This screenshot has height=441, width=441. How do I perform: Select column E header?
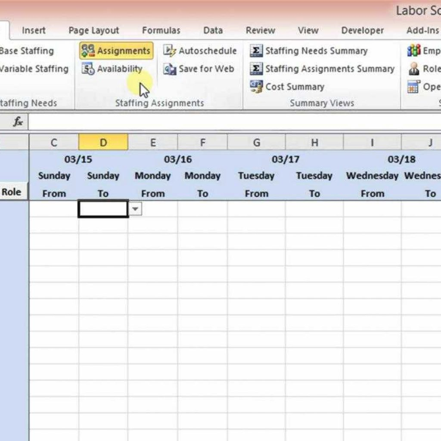tap(153, 142)
